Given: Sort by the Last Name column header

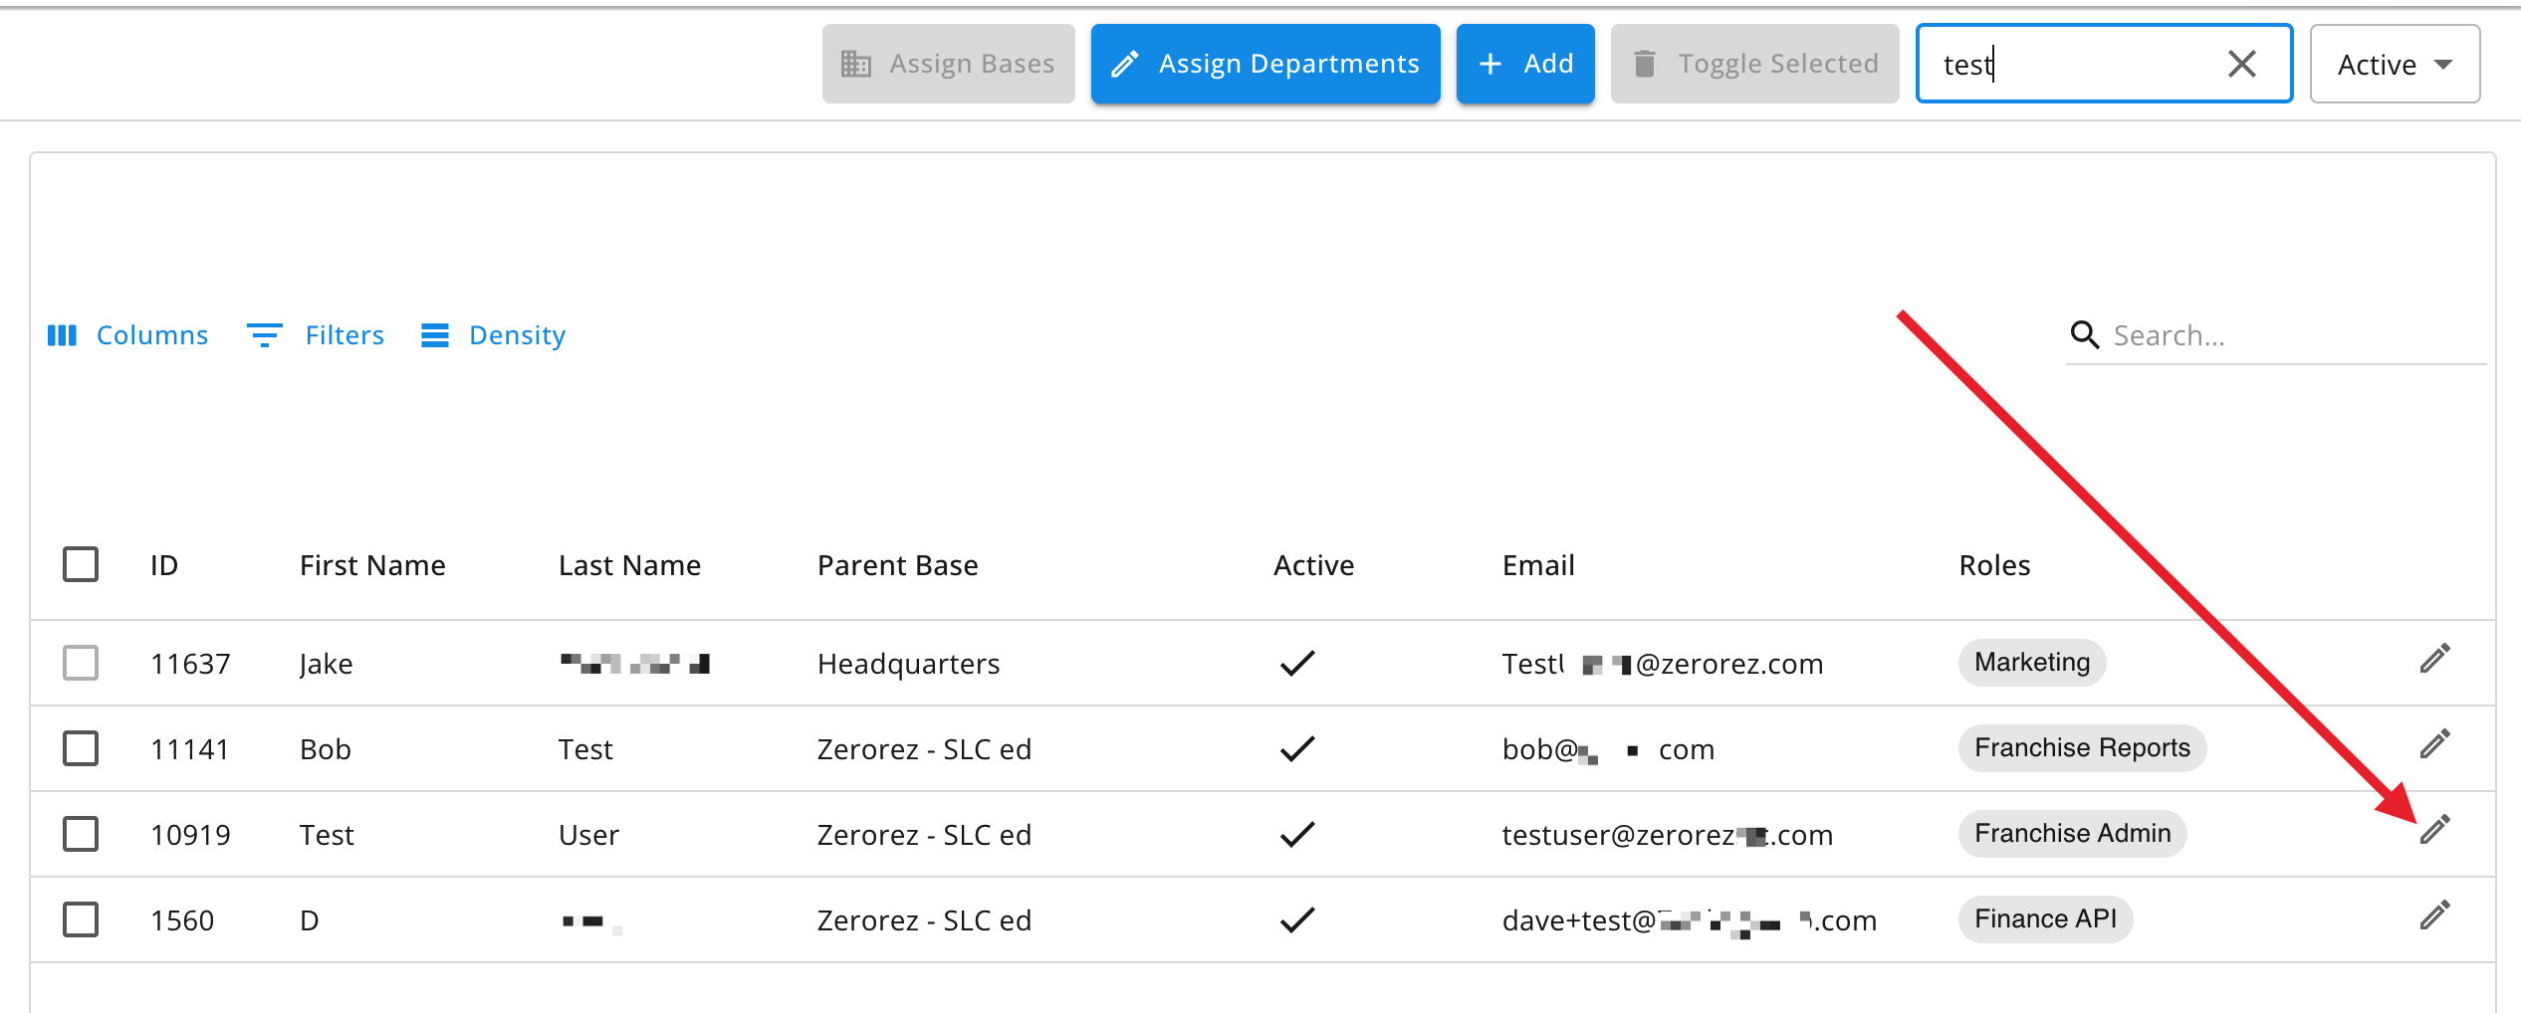Looking at the screenshot, I should tap(629, 565).
